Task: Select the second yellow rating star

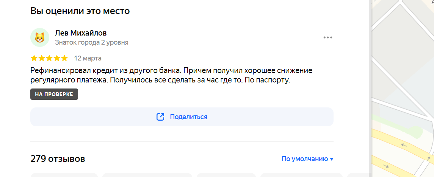Action: (x=42, y=58)
